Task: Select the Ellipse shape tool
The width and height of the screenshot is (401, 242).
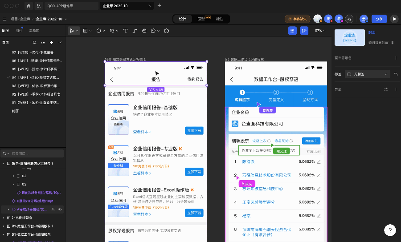Action: pyautogui.click(x=99, y=31)
